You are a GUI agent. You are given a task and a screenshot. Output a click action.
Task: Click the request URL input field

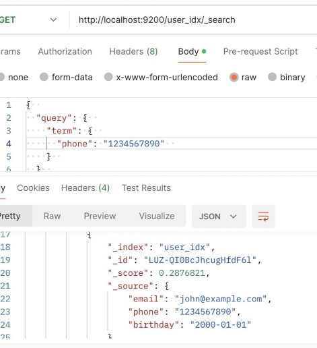tap(193, 20)
